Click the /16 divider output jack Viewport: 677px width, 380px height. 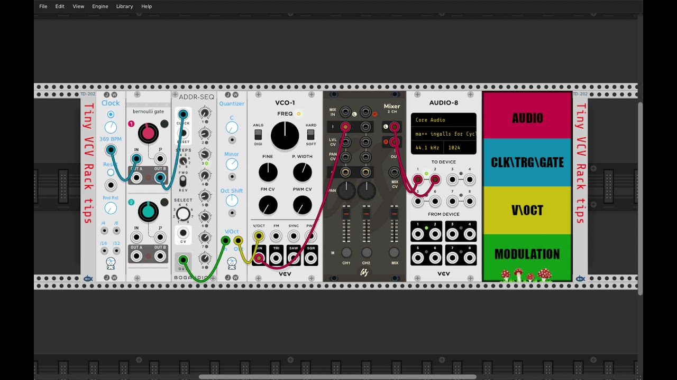click(x=104, y=251)
